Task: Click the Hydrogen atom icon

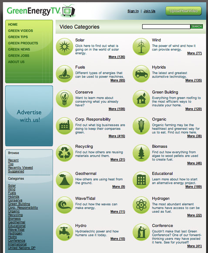Action: 141,205
